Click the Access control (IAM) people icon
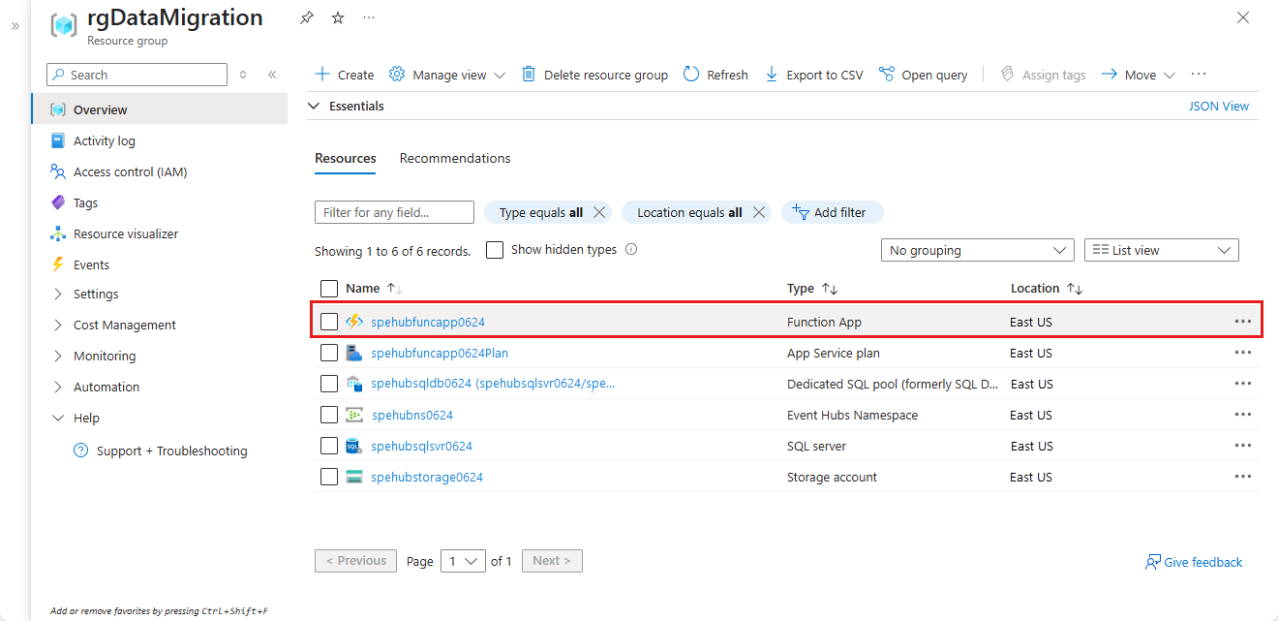 click(58, 171)
